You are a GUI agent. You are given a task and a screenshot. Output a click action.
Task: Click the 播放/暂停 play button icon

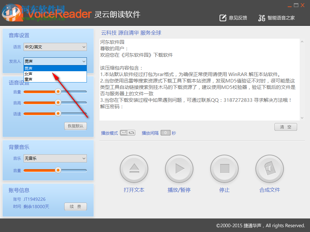[x=179, y=169]
